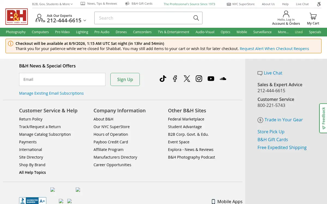Open B&H Photography Podcast link
This screenshot has height=204, width=327.
[192, 157]
